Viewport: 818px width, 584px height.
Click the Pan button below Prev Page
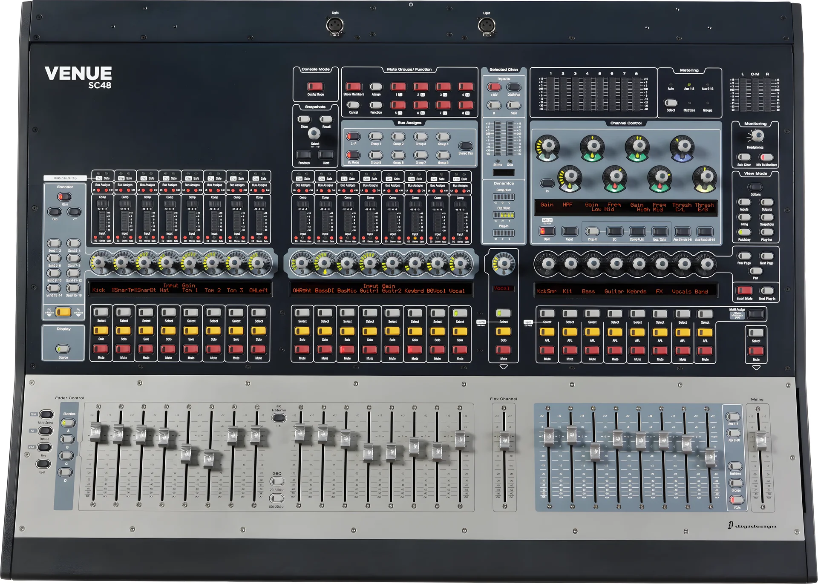[755, 271]
